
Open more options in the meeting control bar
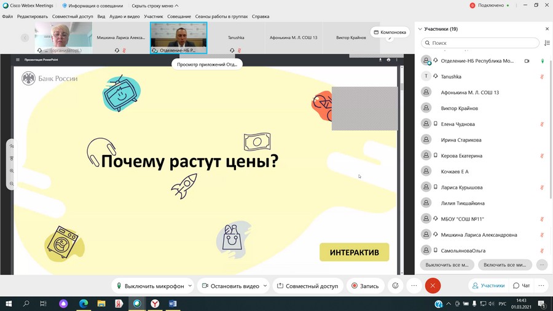point(414,286)
